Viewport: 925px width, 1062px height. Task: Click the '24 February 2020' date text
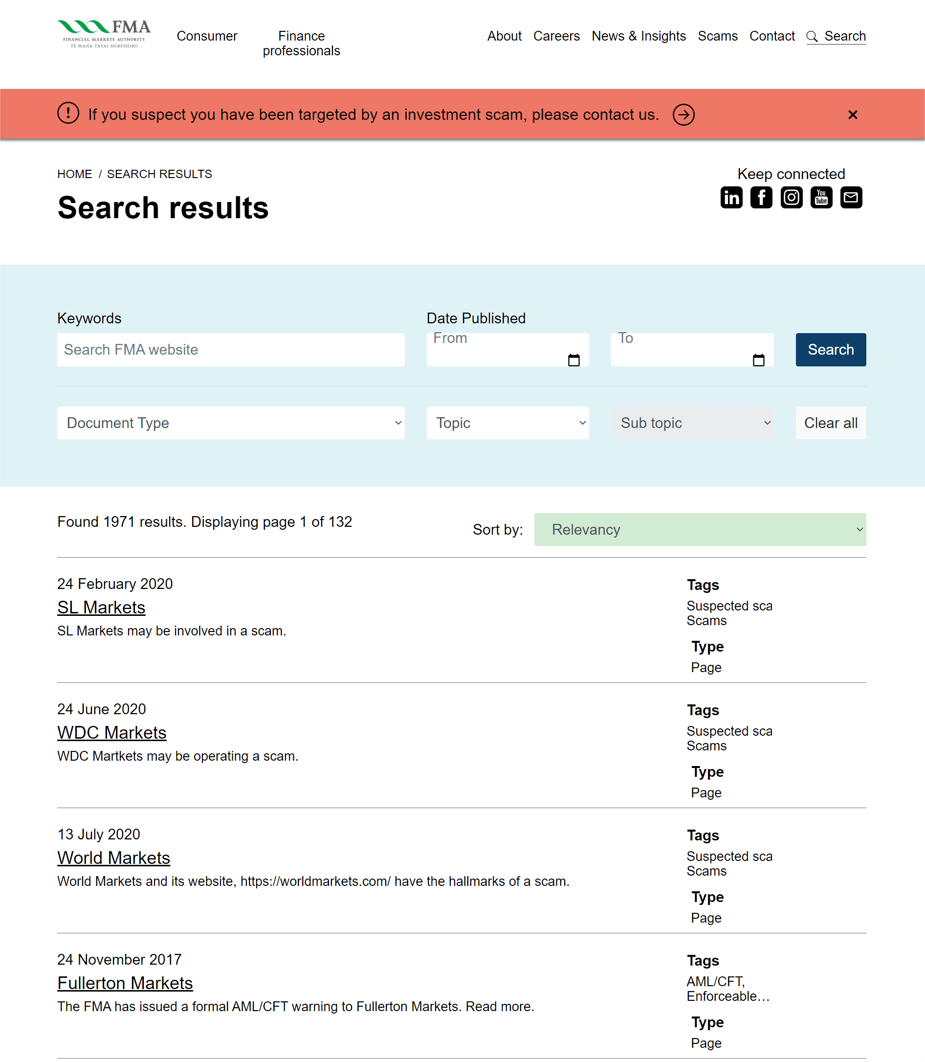115,584
